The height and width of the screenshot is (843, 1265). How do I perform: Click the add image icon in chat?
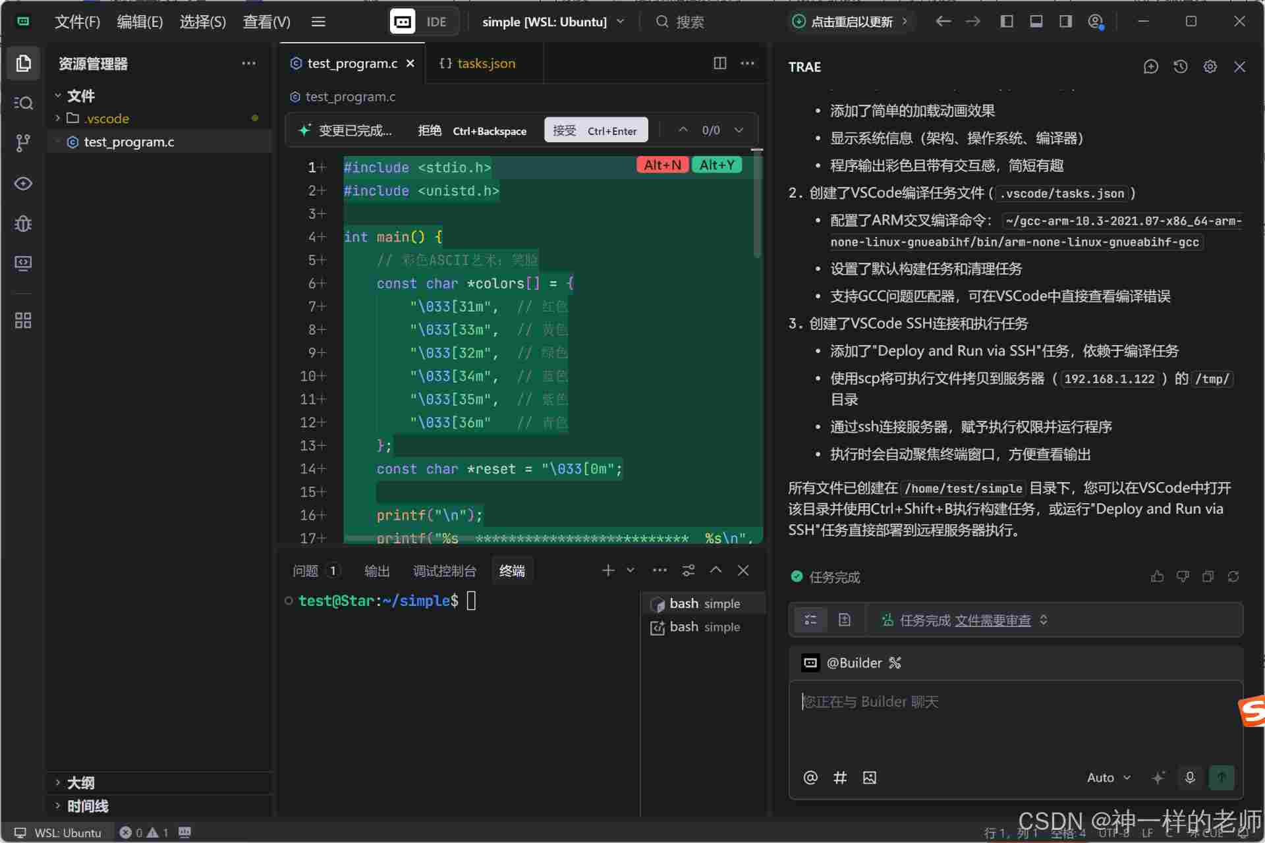point(870,778)
